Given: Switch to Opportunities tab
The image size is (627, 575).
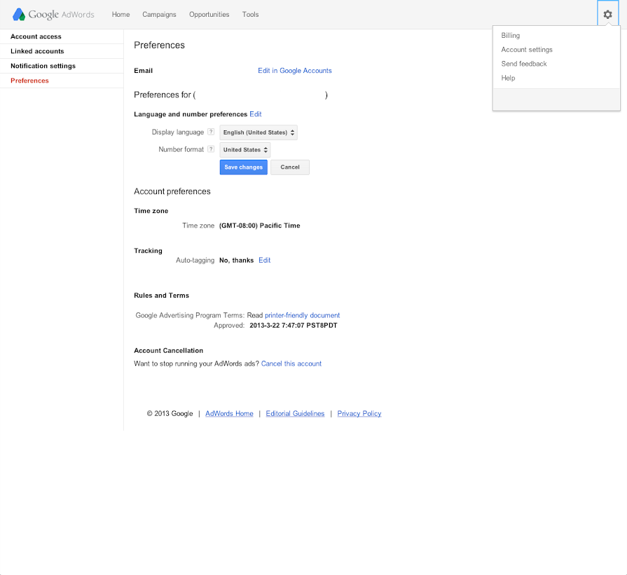Looking at the screenshot, I should [209, 15].
